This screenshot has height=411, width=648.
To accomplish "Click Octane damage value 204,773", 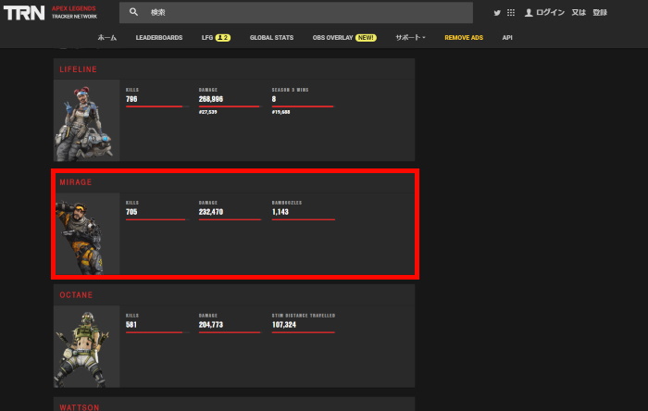I will pyautogui.click(x=211, y=325).
